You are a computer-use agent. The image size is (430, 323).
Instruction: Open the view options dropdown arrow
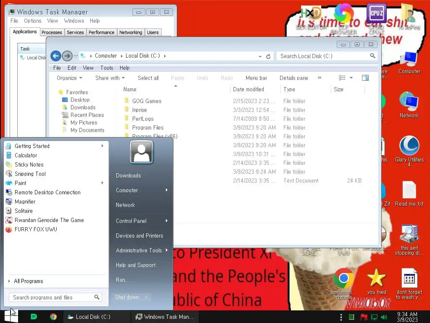pyautogui.click(x=351, y=78)
